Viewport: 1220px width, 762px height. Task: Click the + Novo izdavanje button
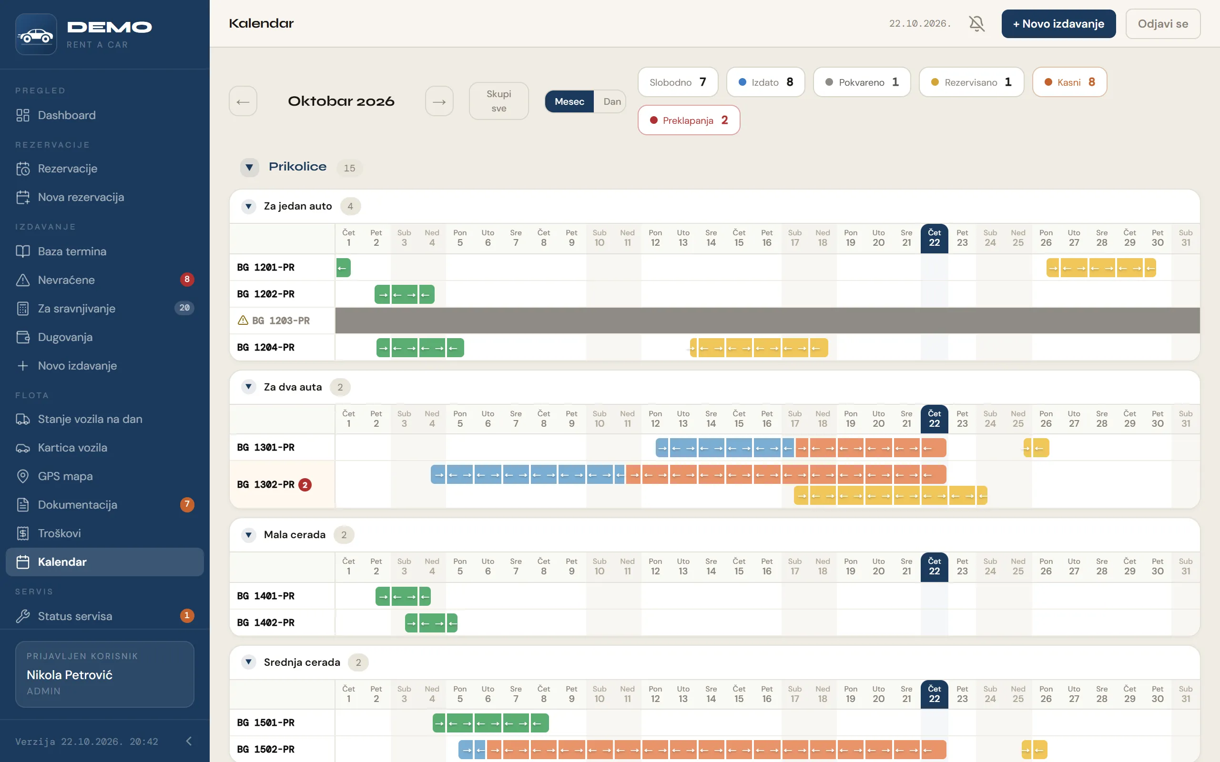click(x=1058, y=24)
